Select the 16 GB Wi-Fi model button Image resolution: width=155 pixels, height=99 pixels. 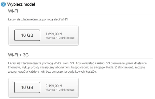pyautogui.click(x=27, y=35)
